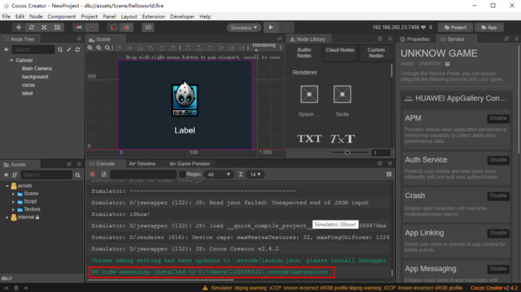Click the Node Tree search icon
The image size is (521, 292).
[60, 50]
